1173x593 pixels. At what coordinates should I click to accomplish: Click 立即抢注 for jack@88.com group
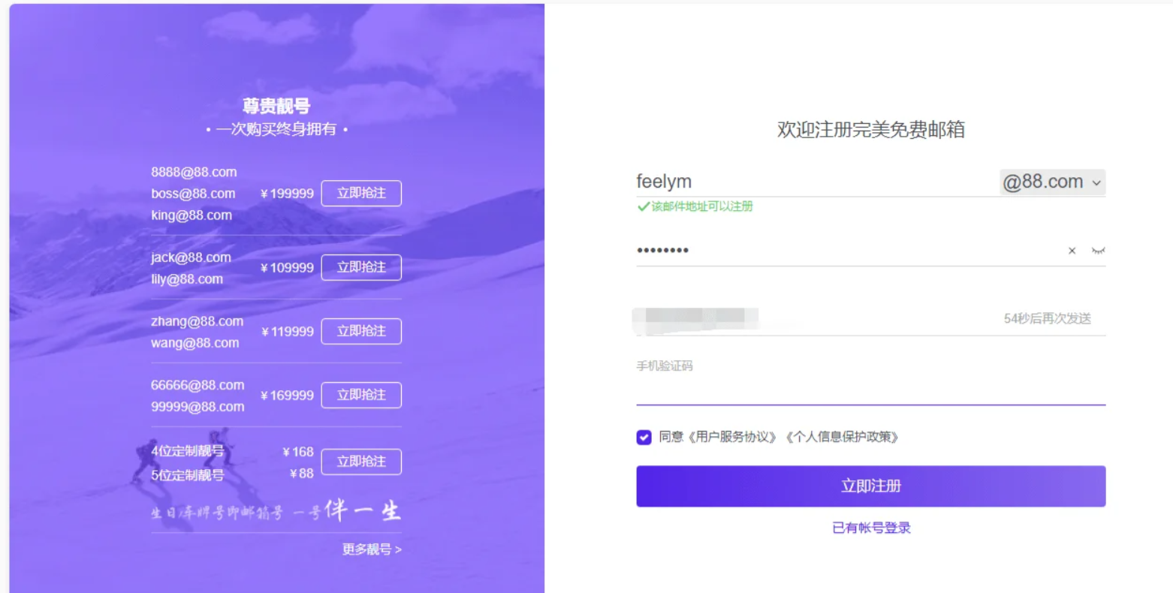(x=361, y=267)
